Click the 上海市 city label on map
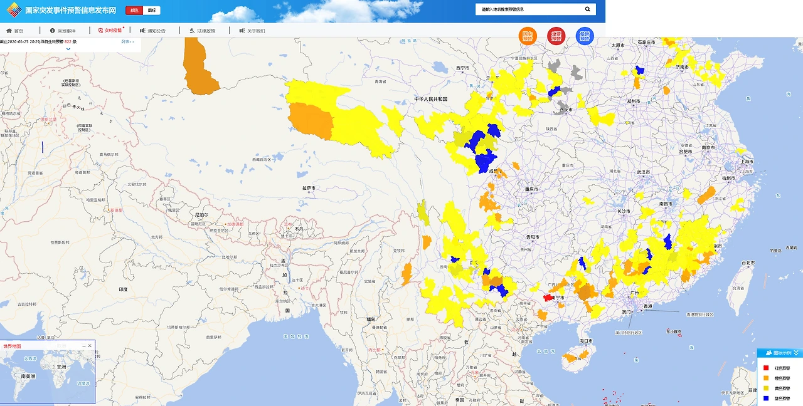 [747, 162]
